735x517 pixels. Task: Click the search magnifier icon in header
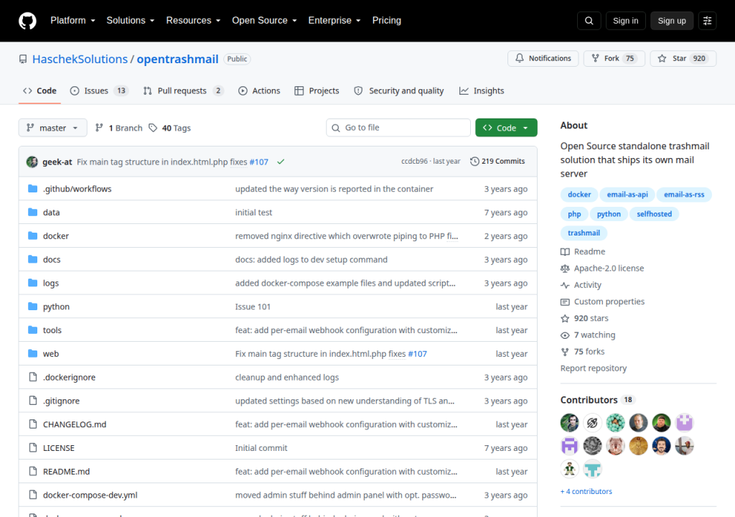pyautogui.click(x=589, y=21)
